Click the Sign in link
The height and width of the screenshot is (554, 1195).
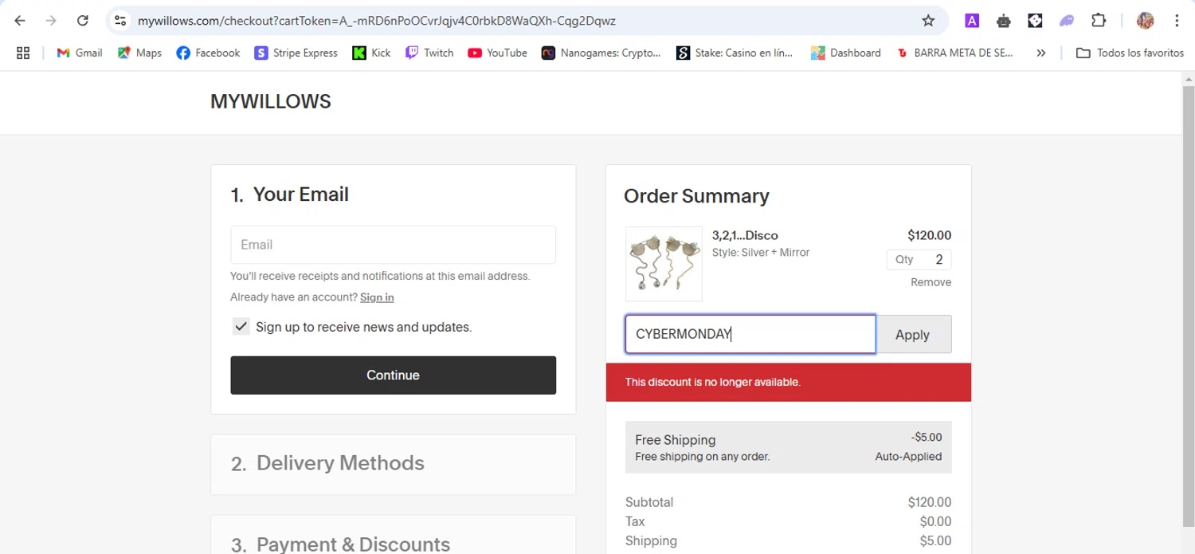(377, 297)
